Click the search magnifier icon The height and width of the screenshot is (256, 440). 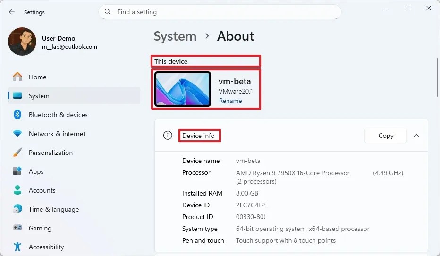click(108, 12)
